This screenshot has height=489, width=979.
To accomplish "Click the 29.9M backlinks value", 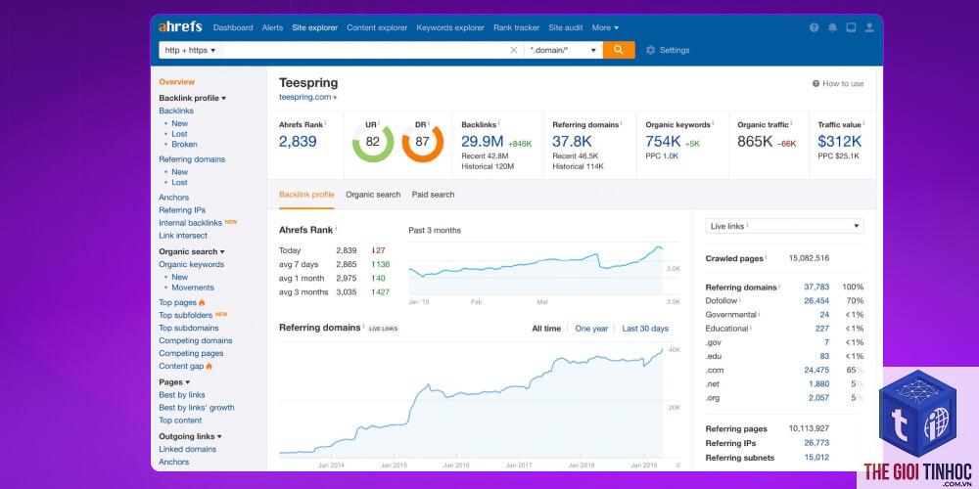I will (482, 142).
